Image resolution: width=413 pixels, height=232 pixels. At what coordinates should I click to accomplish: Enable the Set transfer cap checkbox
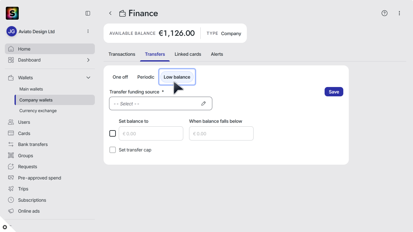(113, 150)
